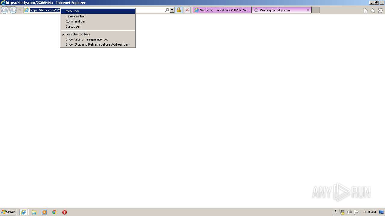The image size is (385, 216).
Task: Select the Waiting for bitly.com tab
Action: click(281, 10)
